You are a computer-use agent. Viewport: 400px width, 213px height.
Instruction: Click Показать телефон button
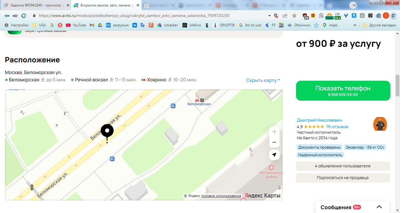coord(343,91)
